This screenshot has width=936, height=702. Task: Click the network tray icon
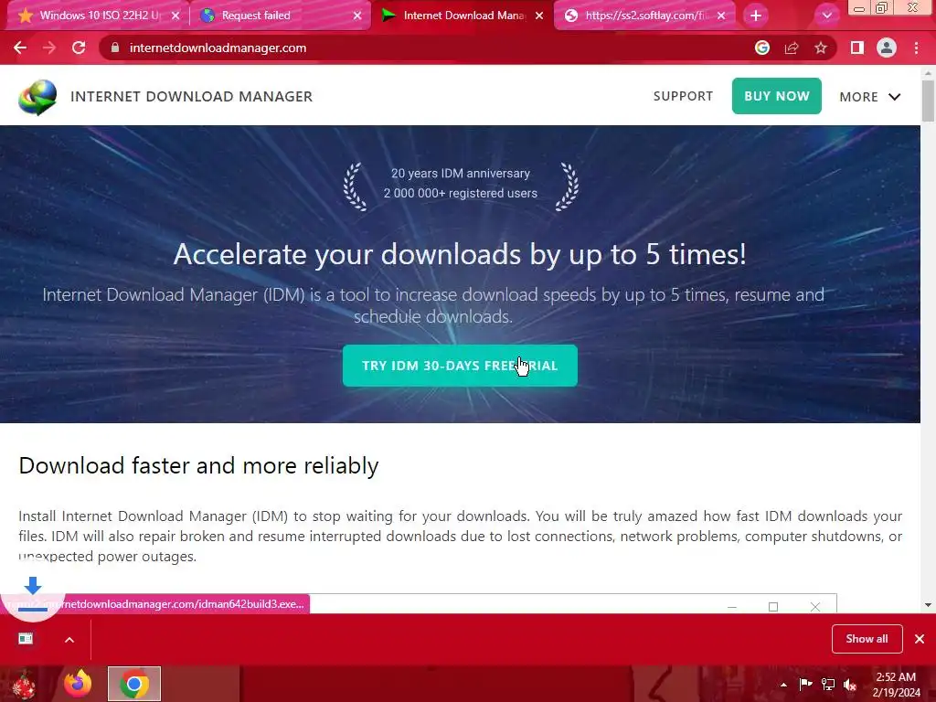[828, 685]
